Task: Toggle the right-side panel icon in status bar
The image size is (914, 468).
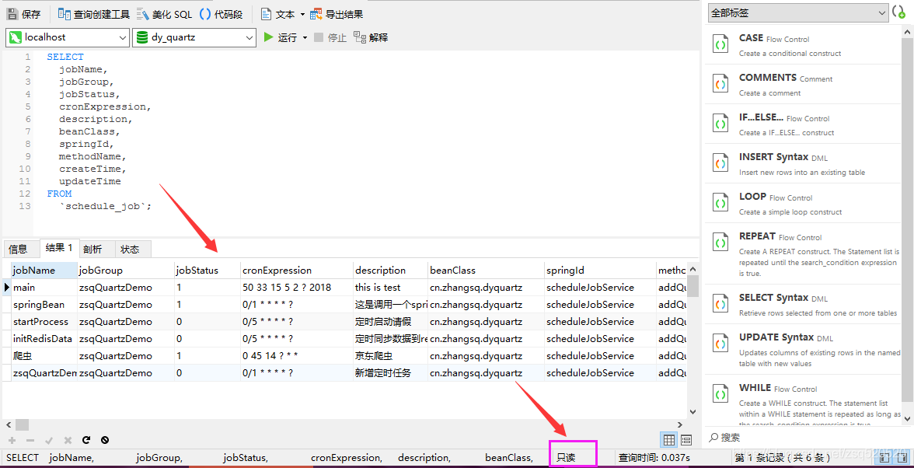Action: (x=903, y=458)
